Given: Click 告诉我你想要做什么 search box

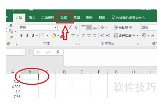Looking at the screenshot, I should pos(128,18).
